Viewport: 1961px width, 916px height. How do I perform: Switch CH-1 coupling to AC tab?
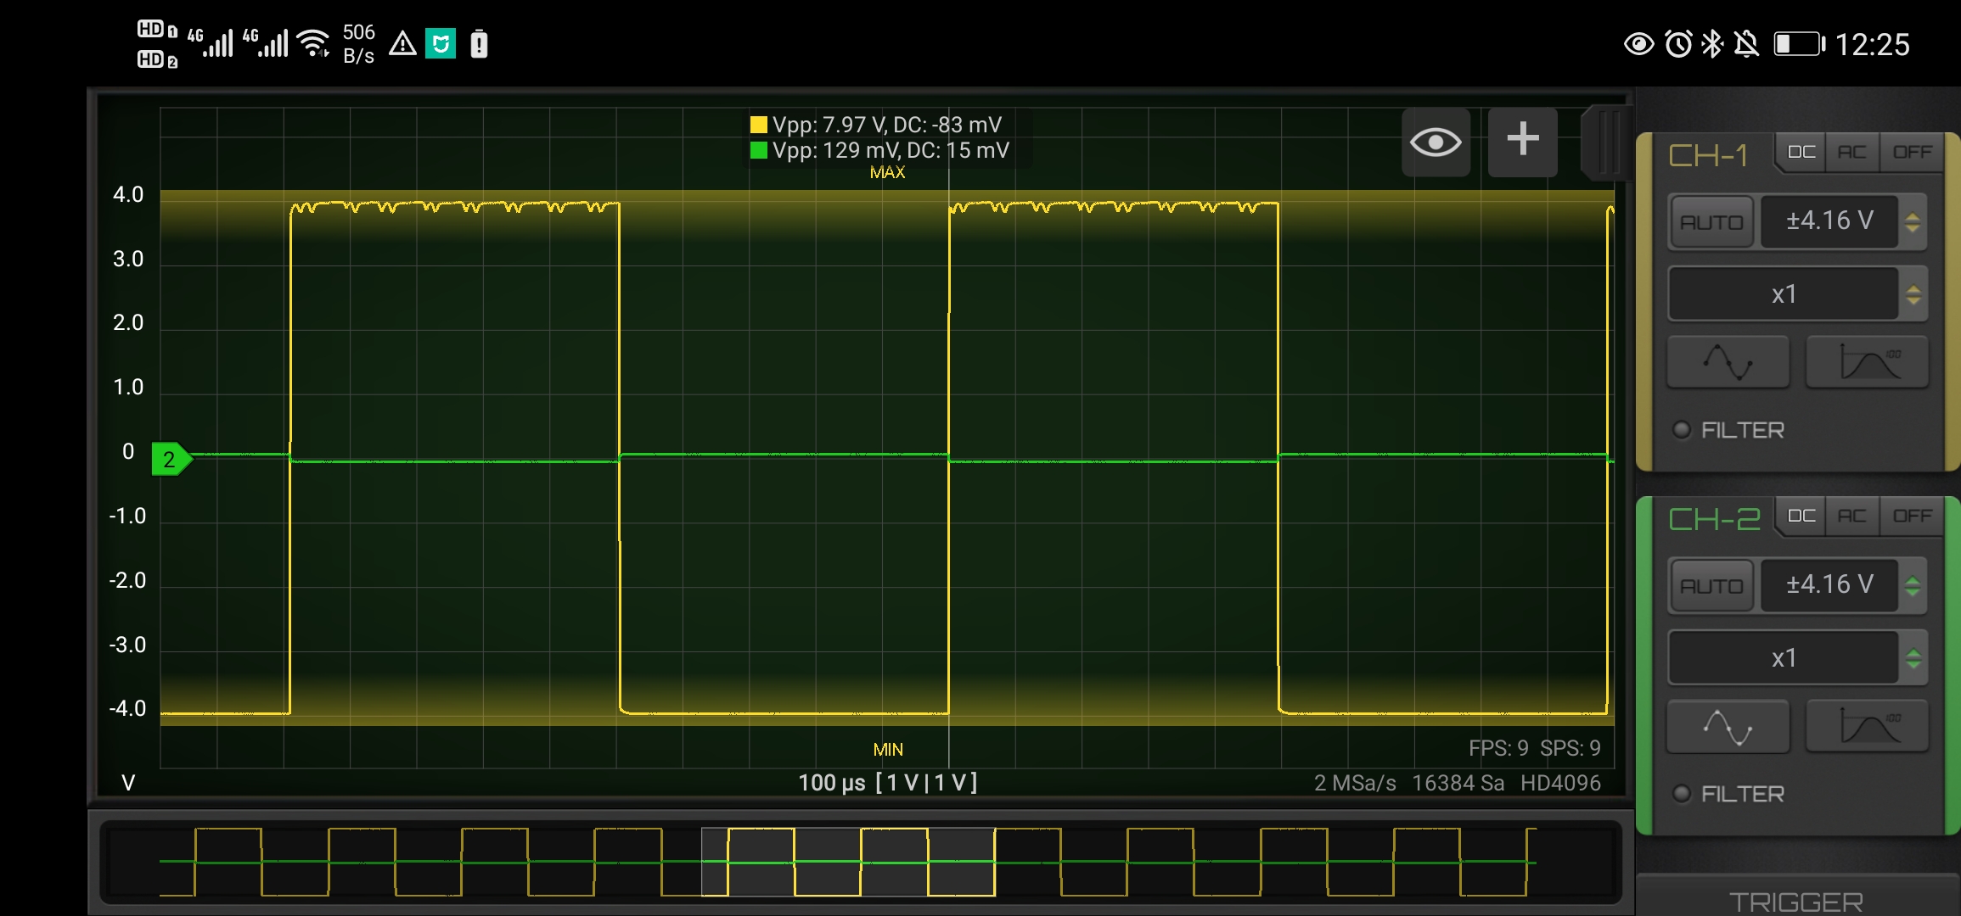[1851, 153]
